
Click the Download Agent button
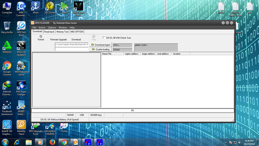[100, 45]
